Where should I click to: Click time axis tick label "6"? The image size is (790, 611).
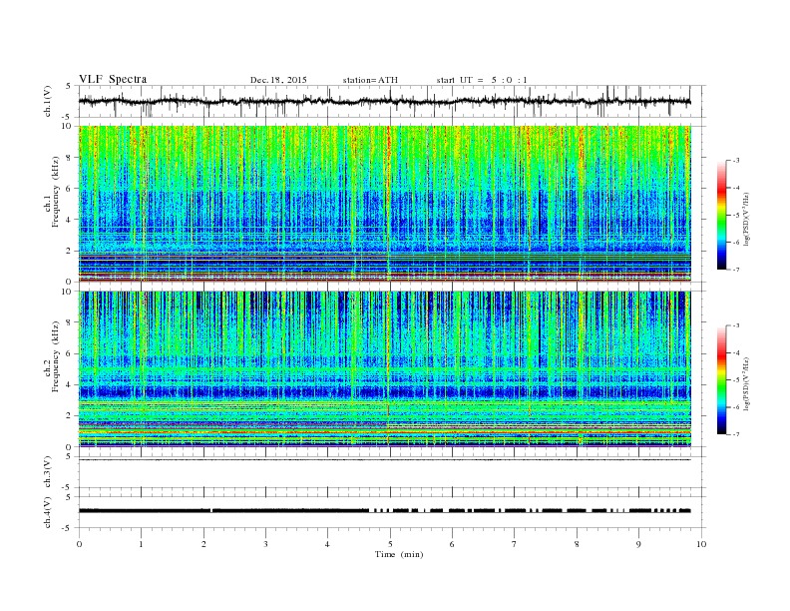452,544
